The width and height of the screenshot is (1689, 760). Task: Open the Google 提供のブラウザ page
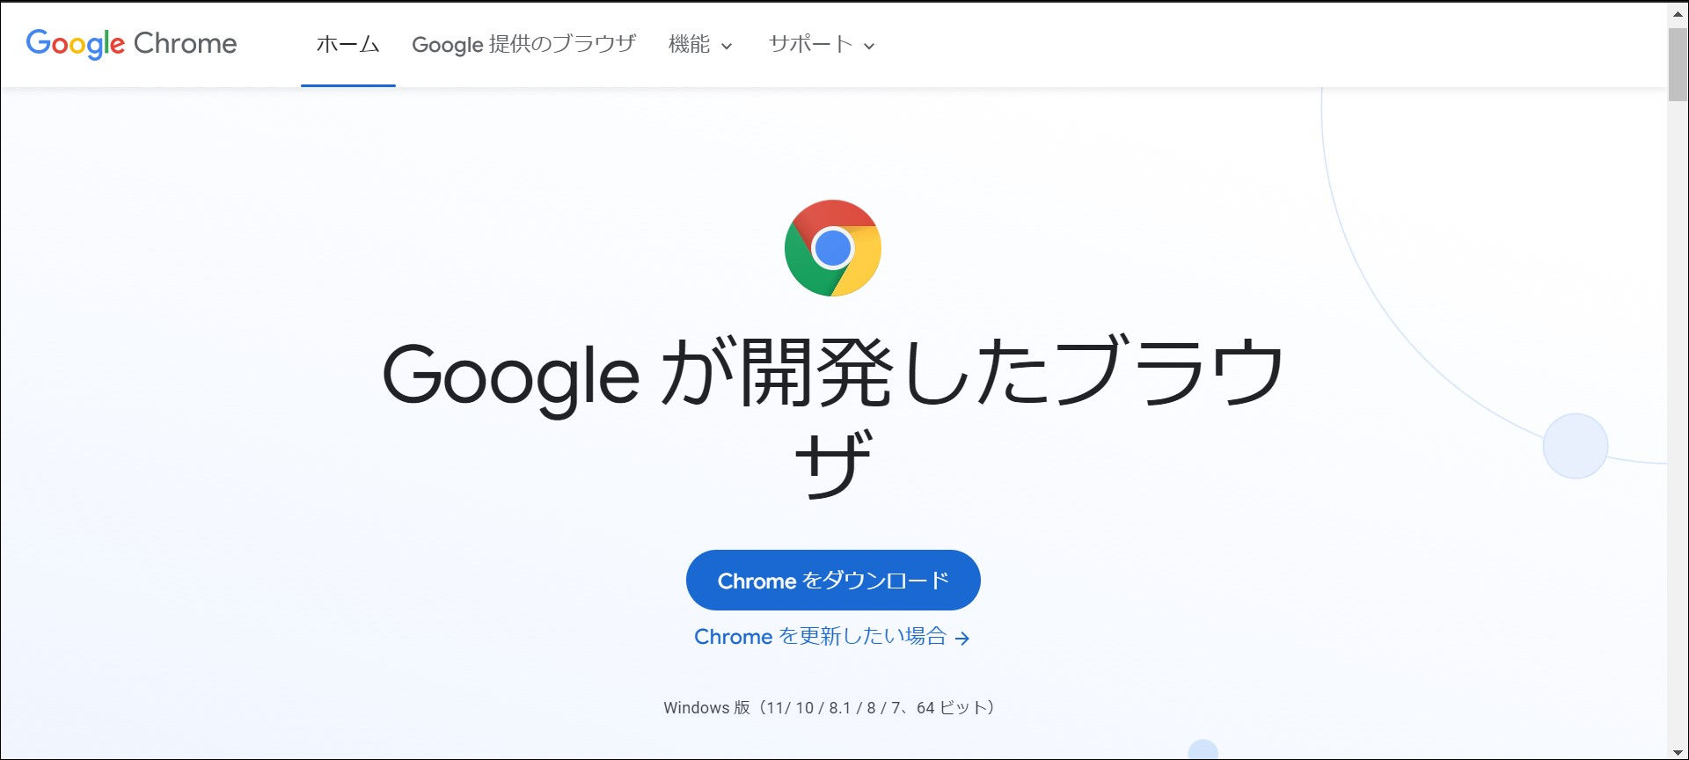tap(523, 44)
